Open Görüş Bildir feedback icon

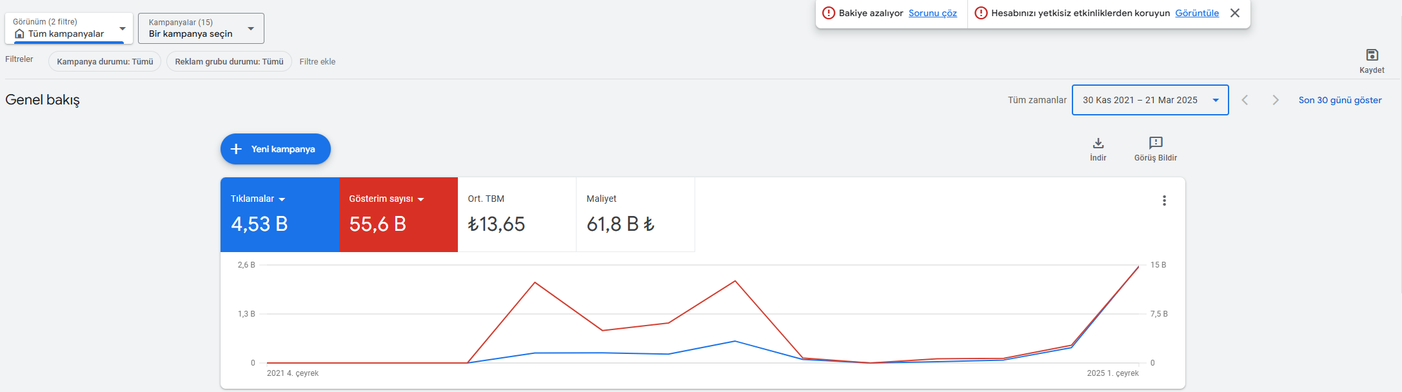coord(1156,143)
